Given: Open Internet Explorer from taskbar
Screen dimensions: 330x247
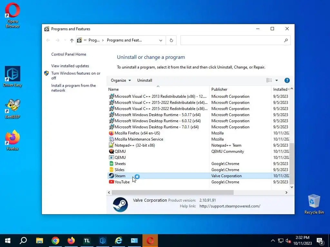Looking at the screenshot, I should [119, 241].
